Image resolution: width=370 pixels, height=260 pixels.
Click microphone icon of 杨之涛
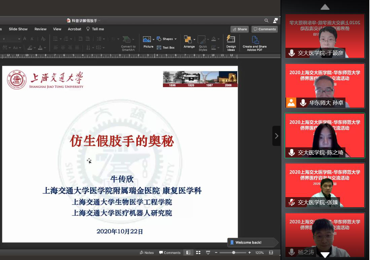pos(292,252)
